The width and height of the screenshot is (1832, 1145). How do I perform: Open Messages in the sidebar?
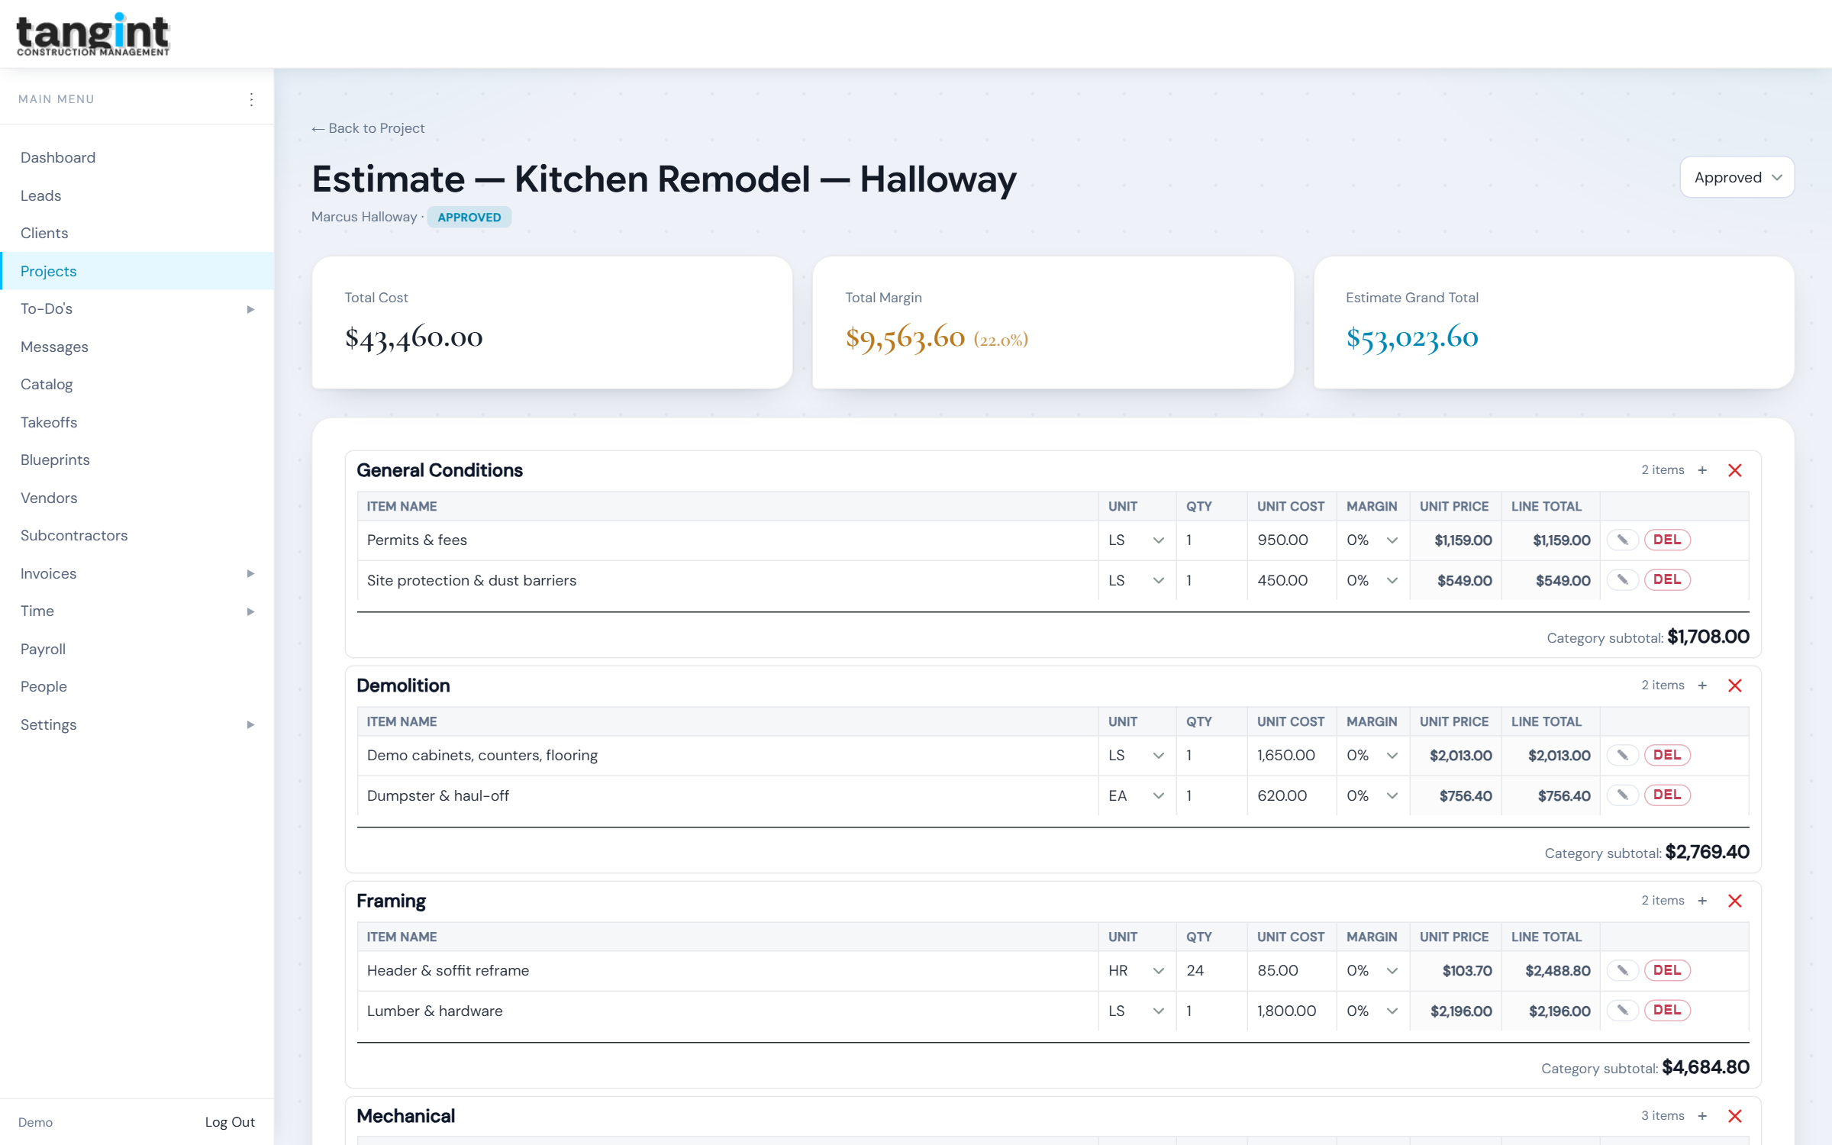coord(137,347)
